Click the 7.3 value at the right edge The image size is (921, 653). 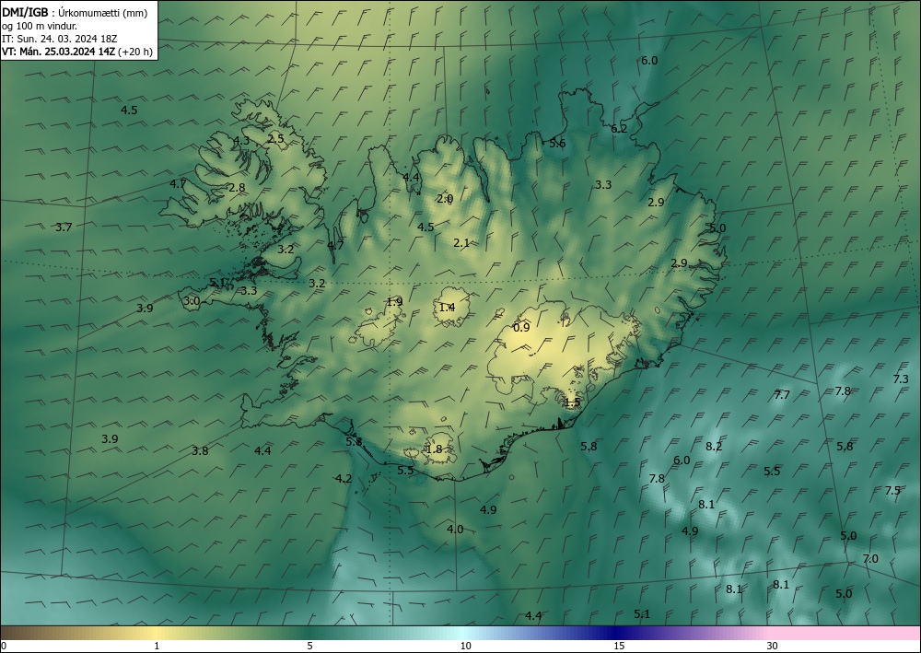(x=901, y=379)
